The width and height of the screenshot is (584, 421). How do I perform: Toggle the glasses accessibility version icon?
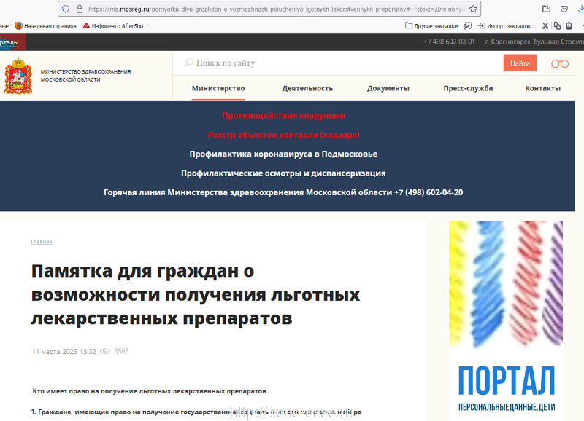pyautogui.click(x=559, y=63)
